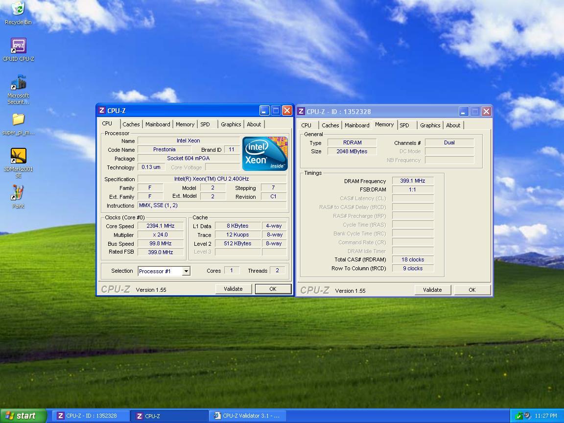The width and height of the screenshot is (564, 423).
Task: Click Level 2 value 512 KBytes
Action: point(238,243)
